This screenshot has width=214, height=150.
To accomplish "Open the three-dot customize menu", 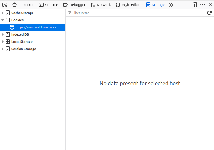I will [x=203, y=5].
